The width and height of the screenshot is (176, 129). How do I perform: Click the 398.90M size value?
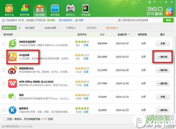[x=102, y=44]
